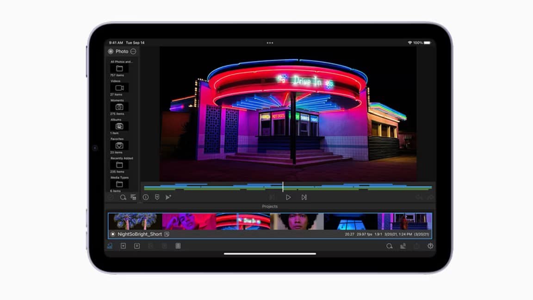This screenshot has width=533, height=300.
Task: Open the Photo source selector icon
Action: coord(111,51)
